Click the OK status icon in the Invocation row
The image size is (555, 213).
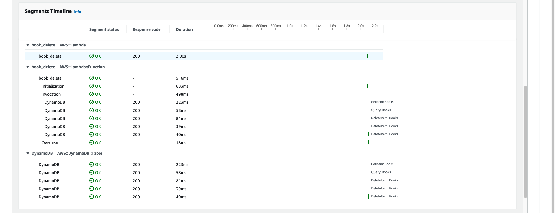pyautogui.click(x=92, y=94)
